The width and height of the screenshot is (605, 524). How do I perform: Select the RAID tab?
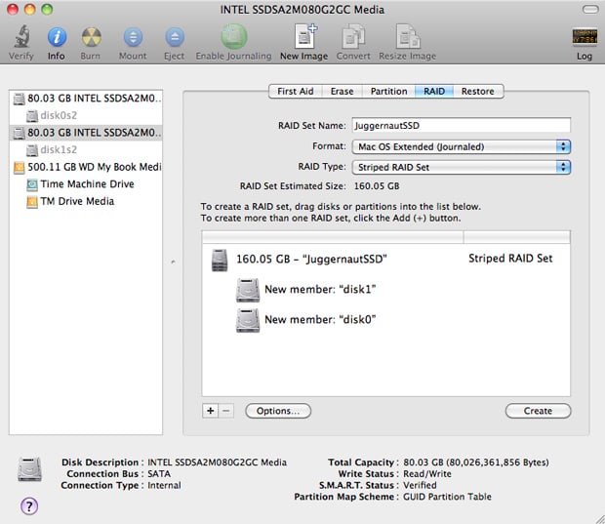tap(434, 92)
